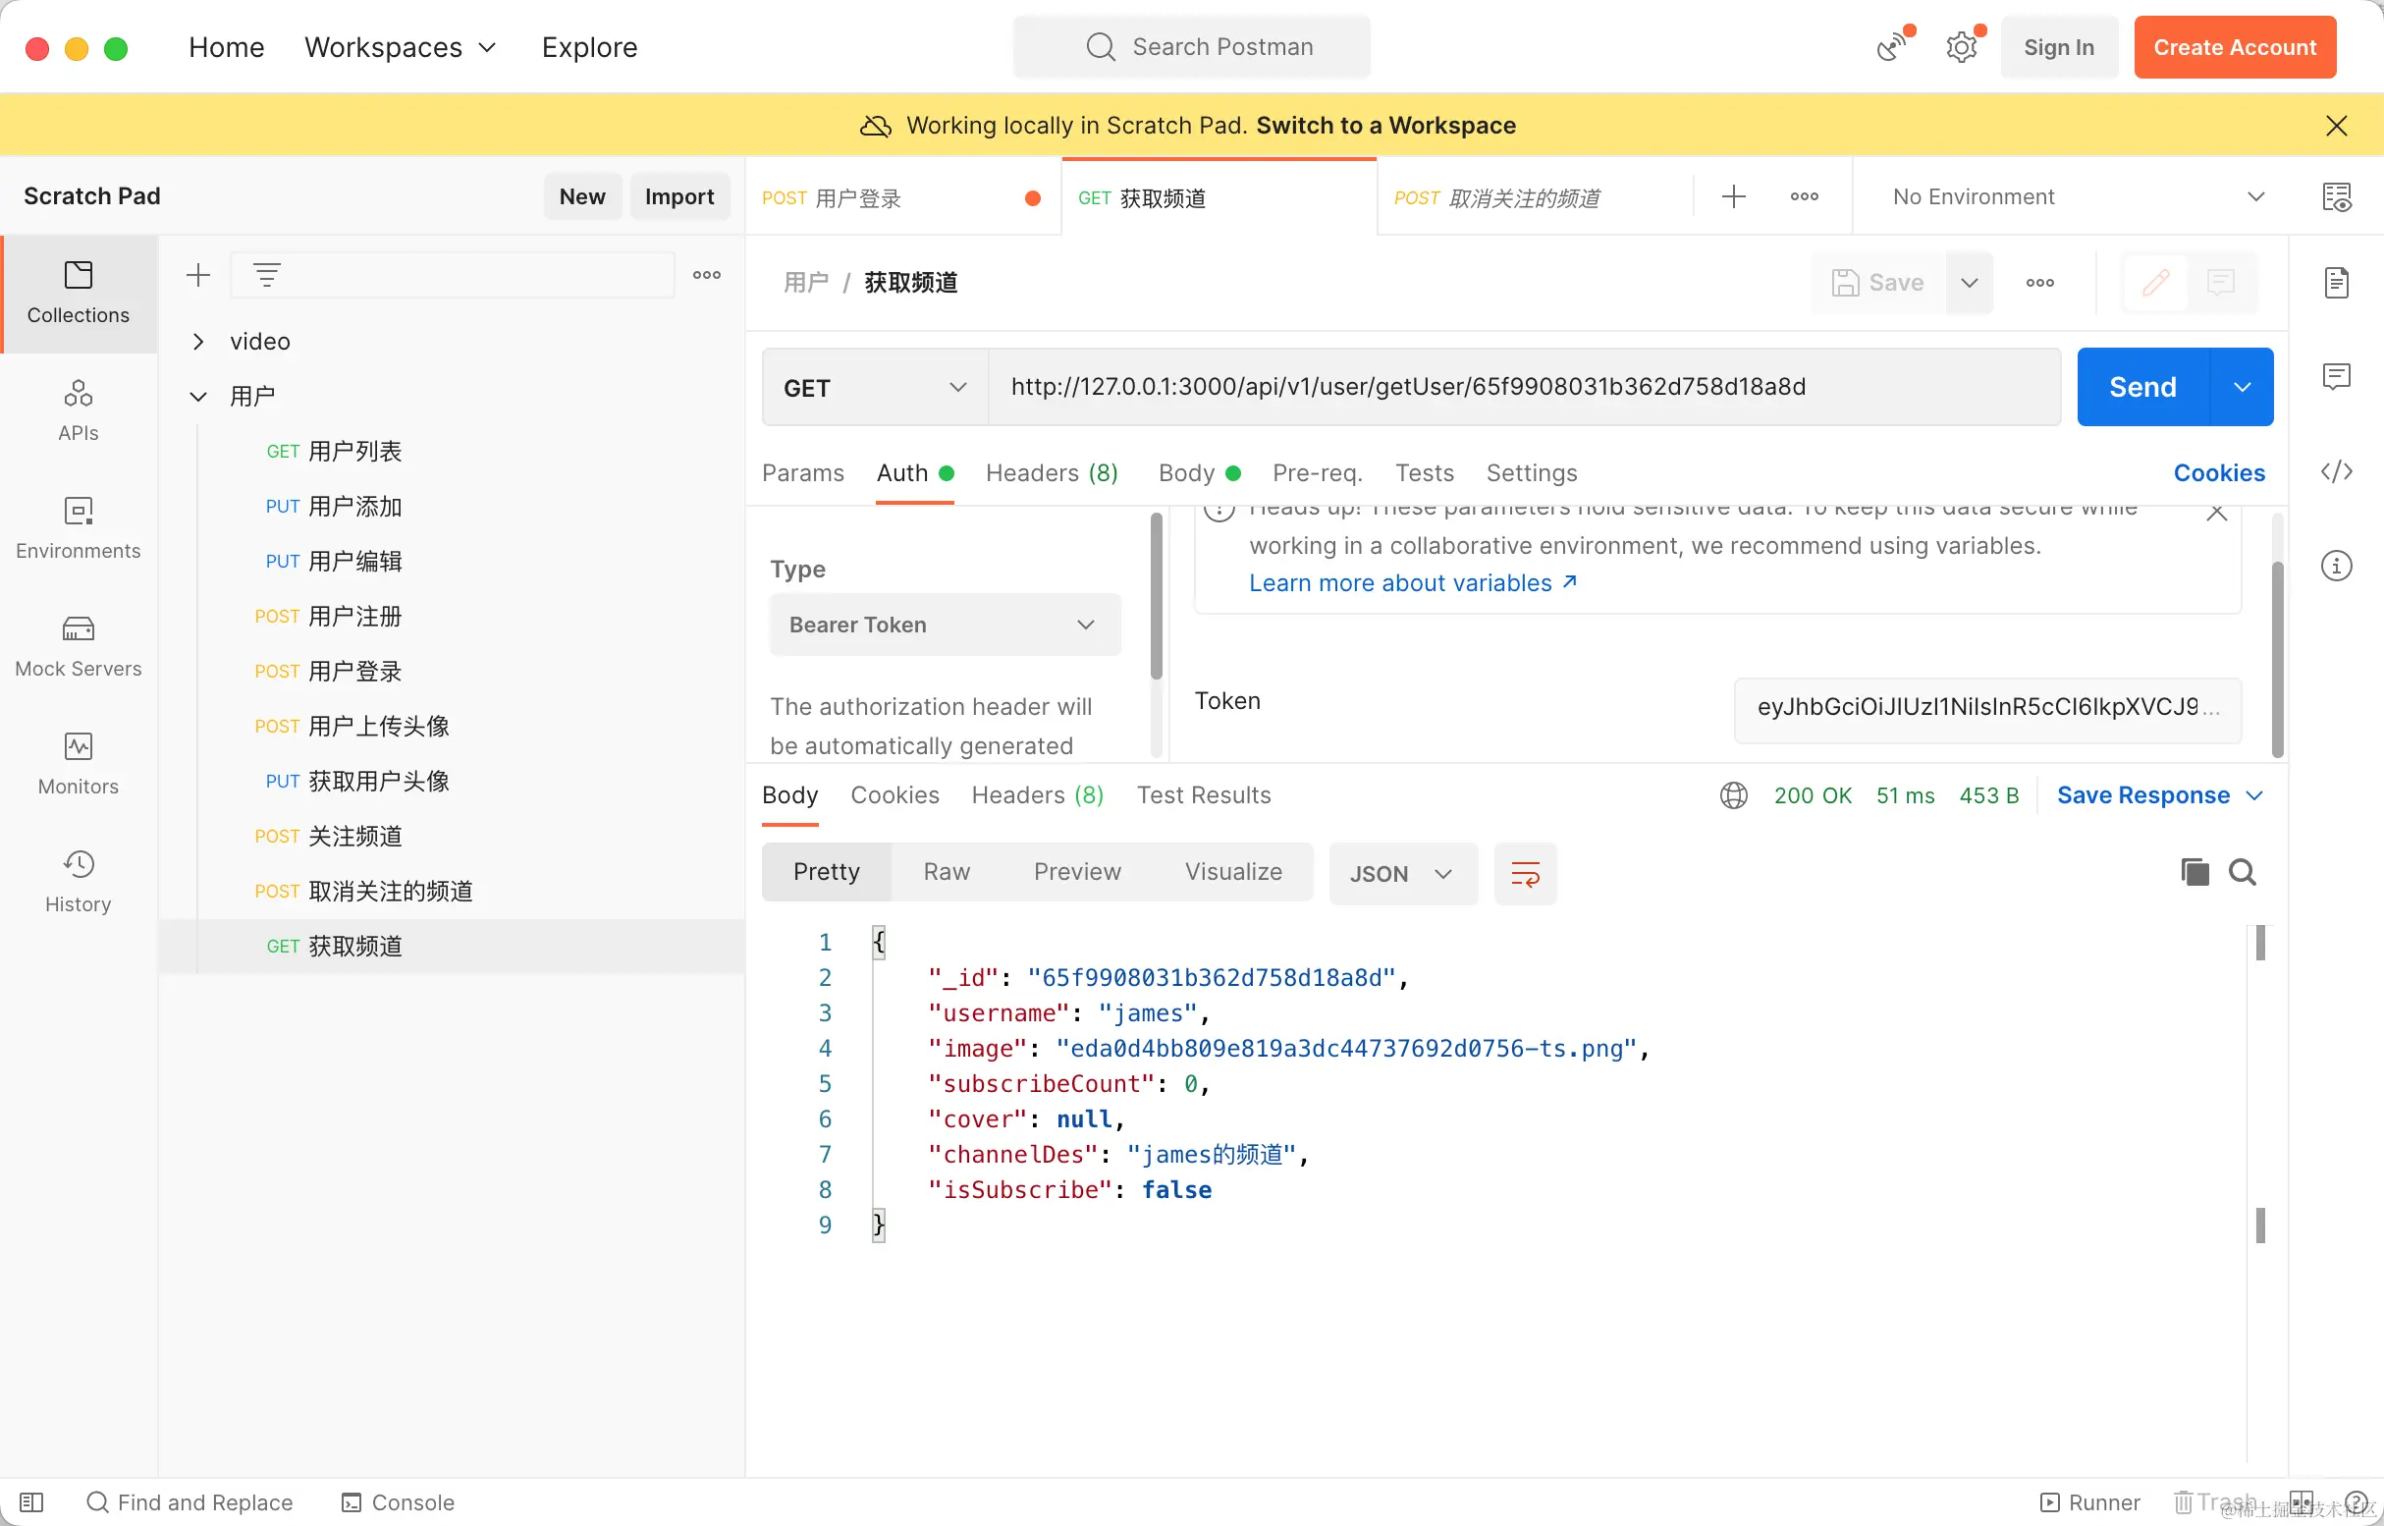The height and width of the screenshot is (1526, 2384).
Task: Open the 用户登录 request tab
Action: coord(860,198)
